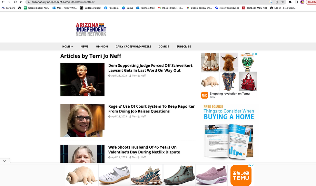Close the Temu sidebar ad

pyautogui.click(x=256, y=54)
